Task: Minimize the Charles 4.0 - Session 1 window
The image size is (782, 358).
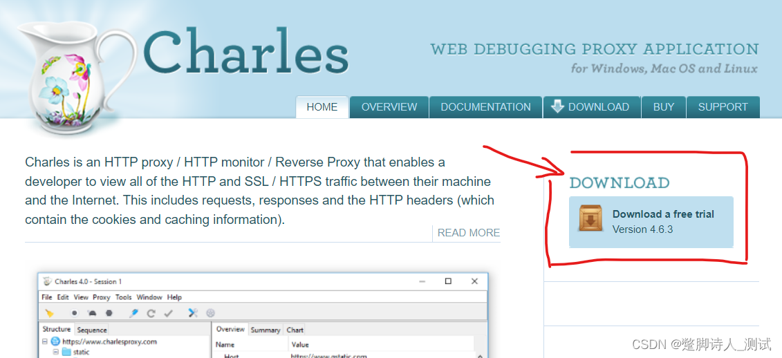Action: 423,281
